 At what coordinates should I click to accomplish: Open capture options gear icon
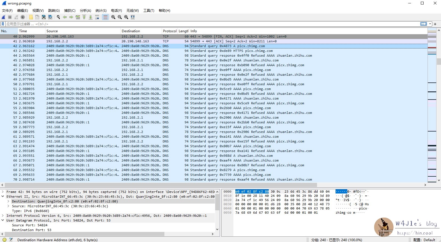pos(23,17)
